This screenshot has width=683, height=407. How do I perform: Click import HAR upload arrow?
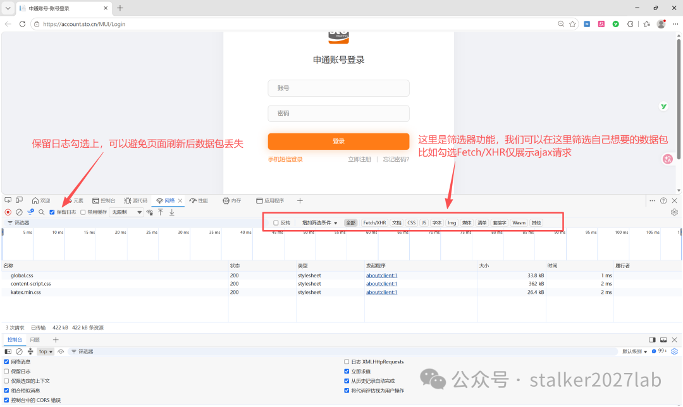tap(160, 212)
